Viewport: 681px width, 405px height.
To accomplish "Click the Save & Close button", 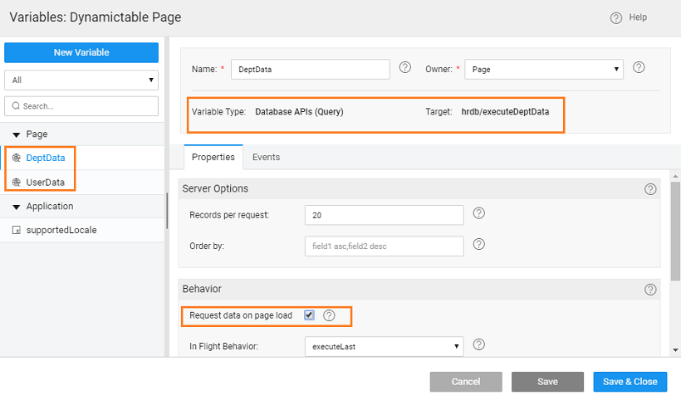I will [x=630, y=382].
